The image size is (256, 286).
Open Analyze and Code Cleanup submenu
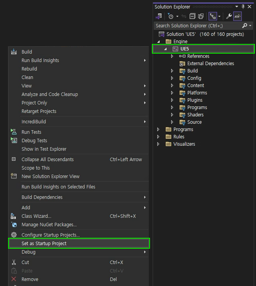pos(79,94)
